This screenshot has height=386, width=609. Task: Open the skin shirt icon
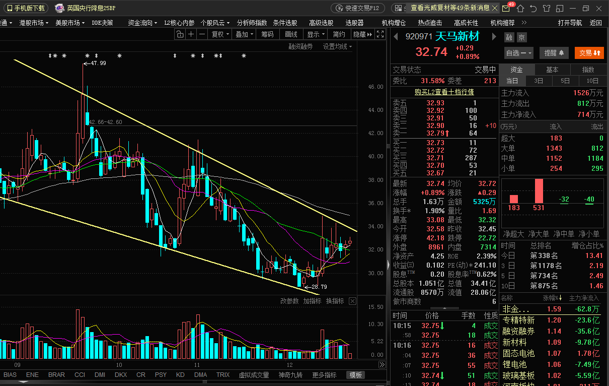[547, 8]
